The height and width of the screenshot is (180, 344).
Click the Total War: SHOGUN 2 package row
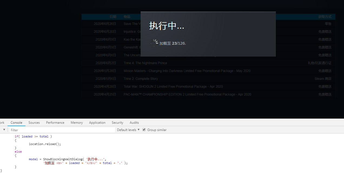tap(173, 87)
